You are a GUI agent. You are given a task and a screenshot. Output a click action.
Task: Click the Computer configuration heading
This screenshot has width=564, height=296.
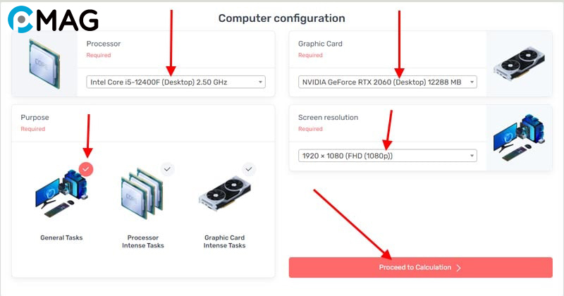pos(281,18)
